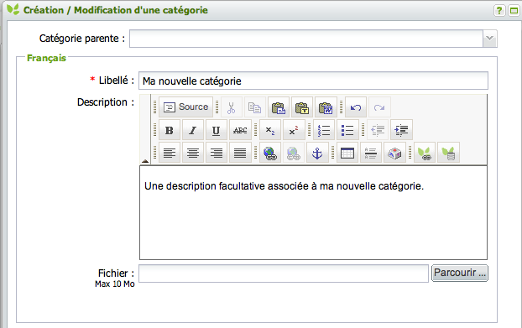Justify the text

(240, 153)
